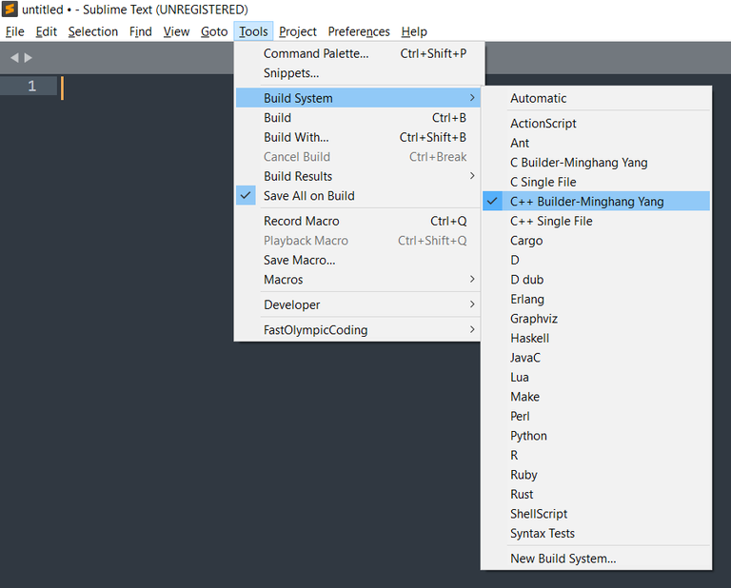Image resolution: width=731 pixels, height=588 pixels.
Task: Choose C++ Single File build system
Action: pos(596,221)
